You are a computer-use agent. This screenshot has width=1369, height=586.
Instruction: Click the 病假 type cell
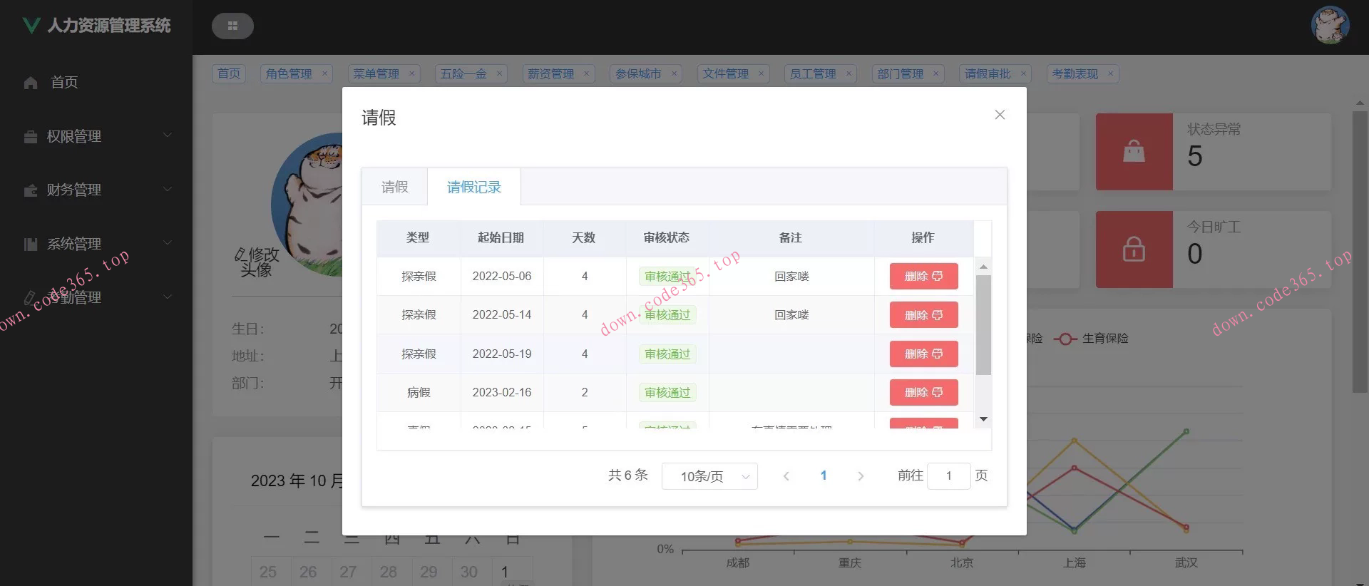click(419, 393)
